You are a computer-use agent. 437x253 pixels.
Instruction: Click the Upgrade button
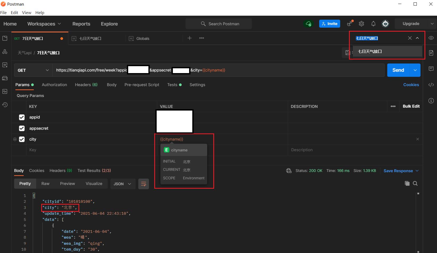pyautogui.click(x=411, y=24)
